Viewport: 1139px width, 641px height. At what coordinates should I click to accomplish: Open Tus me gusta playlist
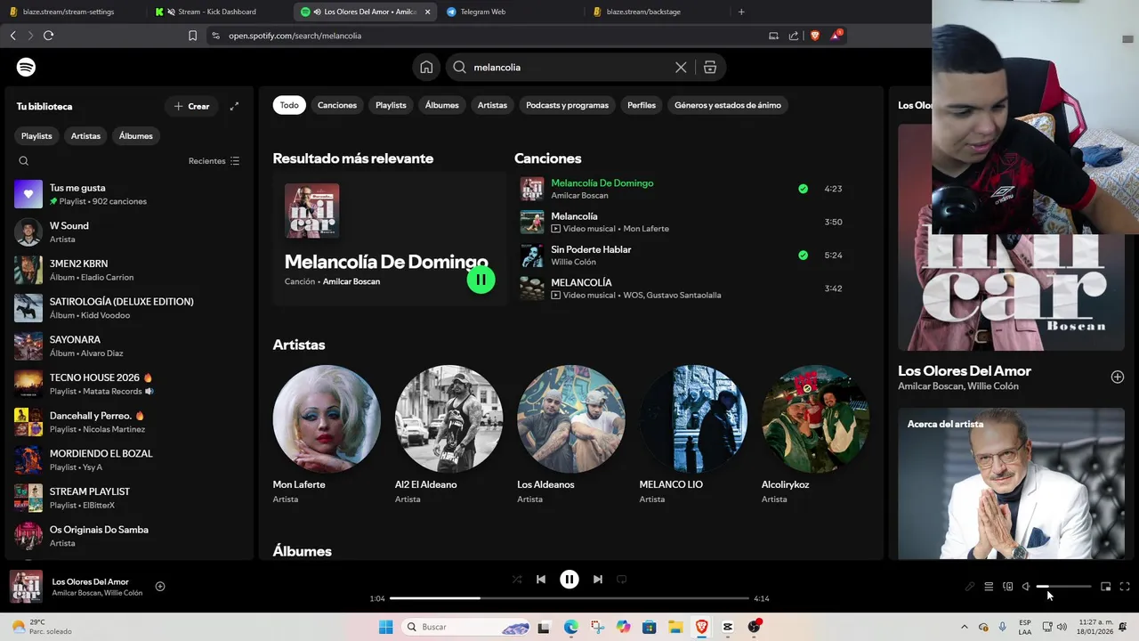pyautogui.click(x=129, y=194)
